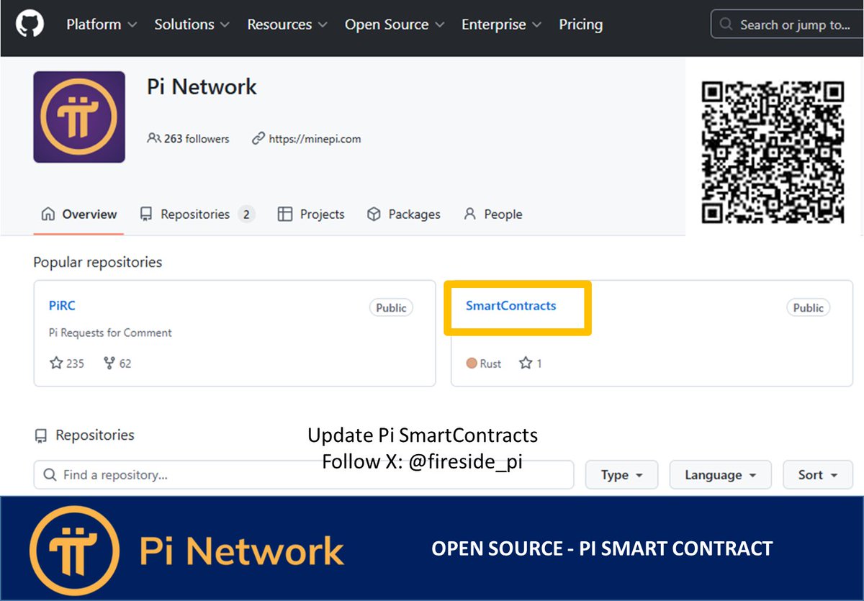Screen dimensions: 864x601
Task: Click the link icon beside minepi.com
Action: [259, 138]
